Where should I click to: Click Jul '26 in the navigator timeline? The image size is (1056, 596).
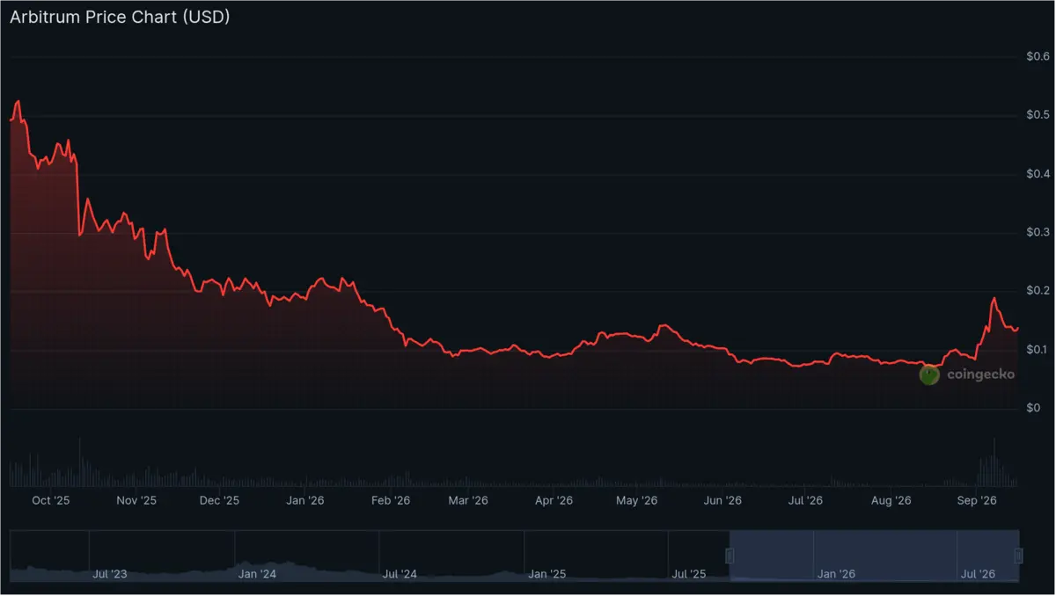979,574
